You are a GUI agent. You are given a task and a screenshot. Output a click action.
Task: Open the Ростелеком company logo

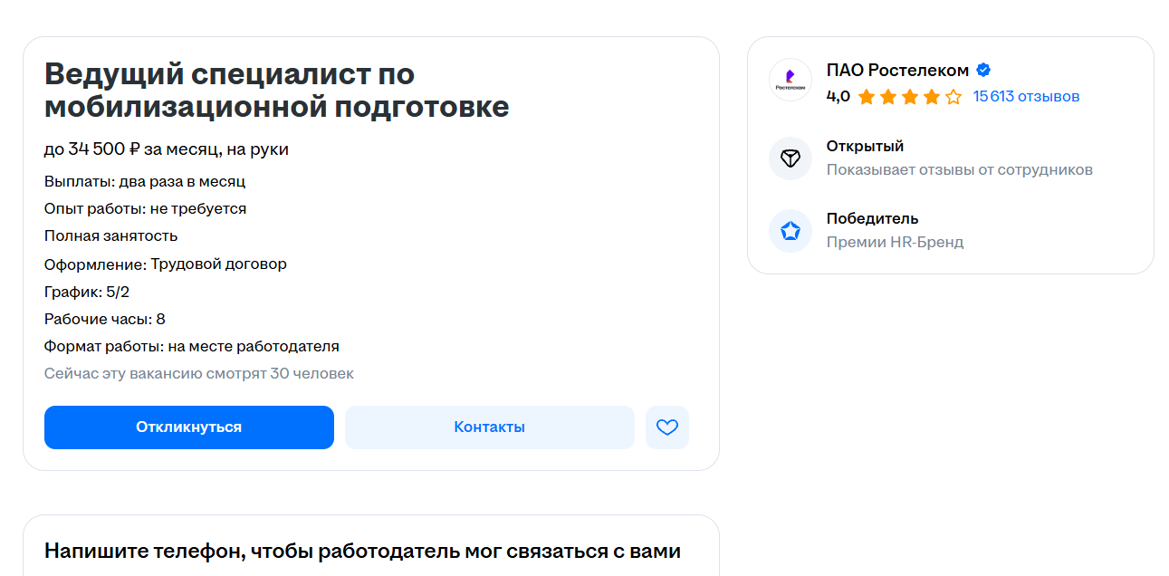tap(791, 81)
